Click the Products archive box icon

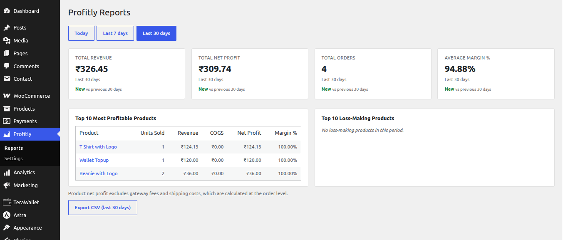tap(7, 109)
